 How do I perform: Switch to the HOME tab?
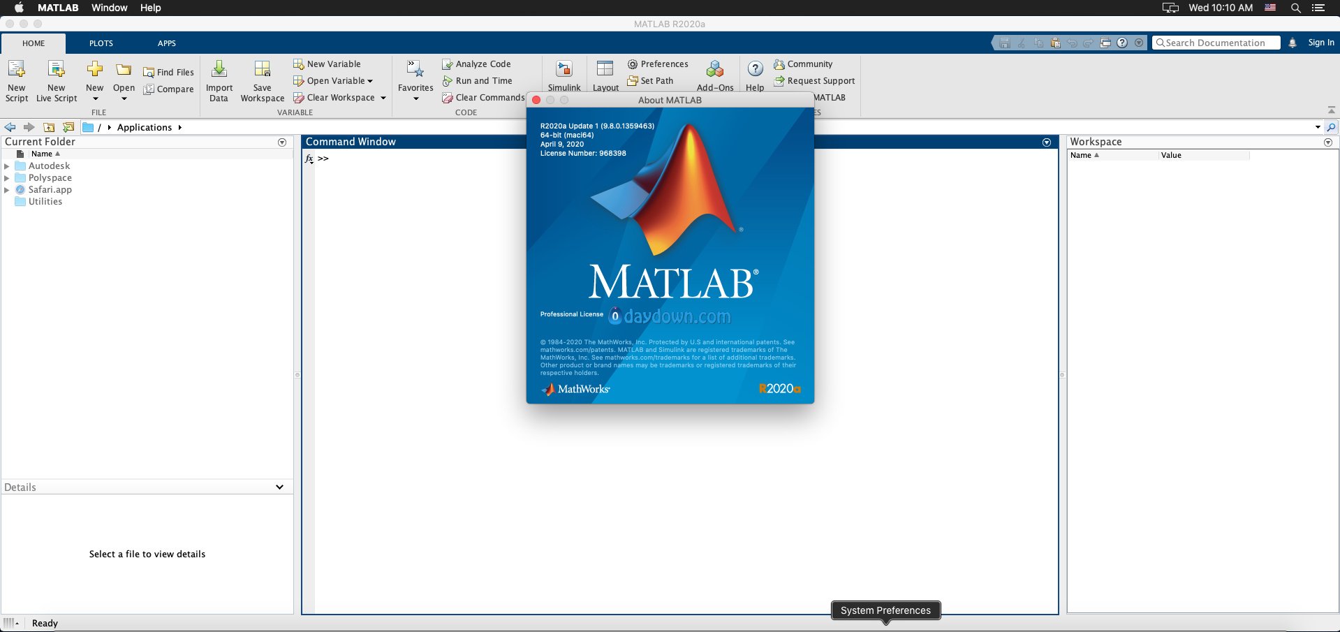click(34, 43)
